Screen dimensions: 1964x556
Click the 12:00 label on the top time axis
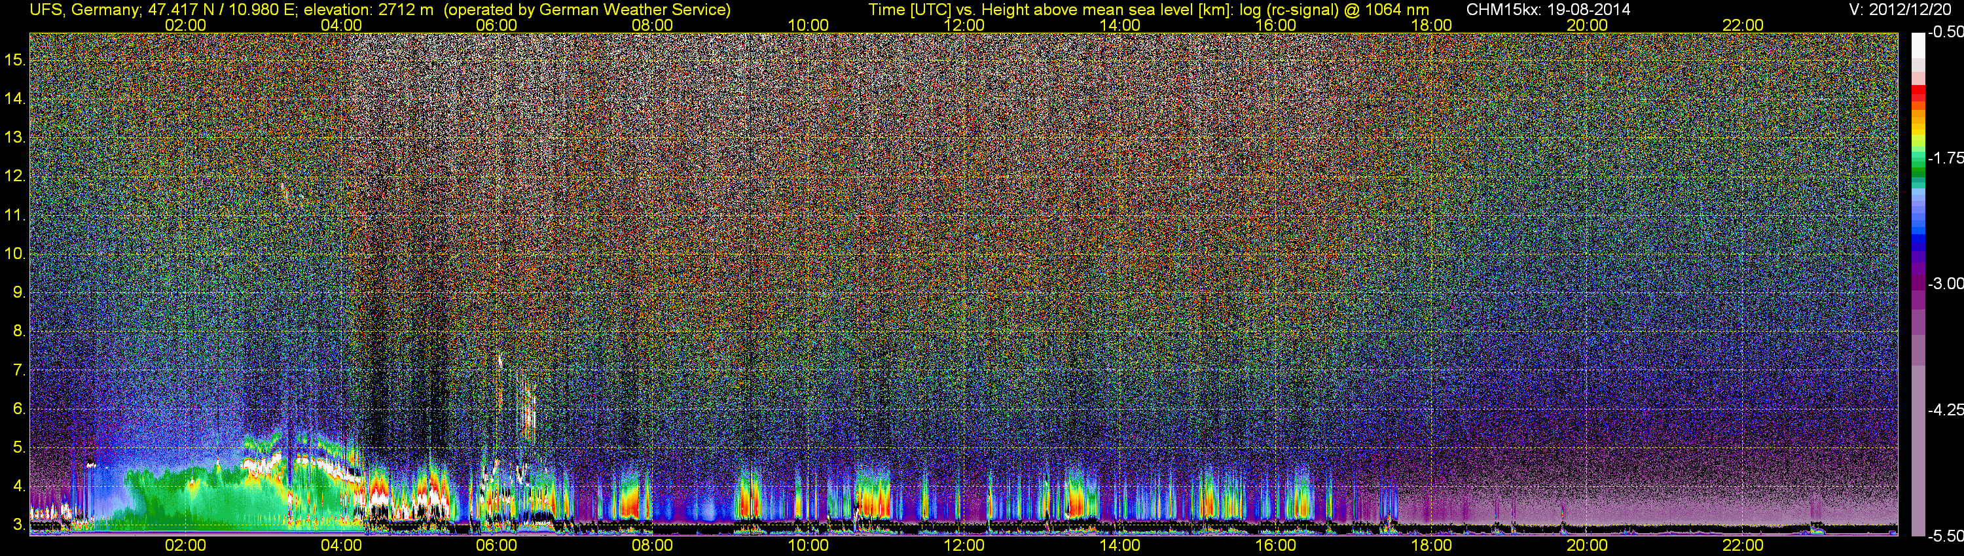pos(964,25)
